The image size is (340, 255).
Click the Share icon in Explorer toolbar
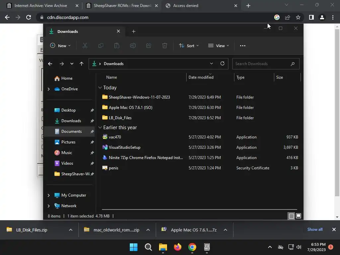(x=149, y=45)
